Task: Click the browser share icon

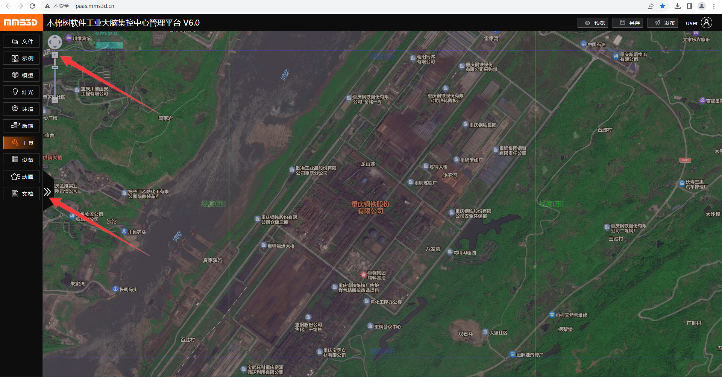Action: click(x=651, y=6)
